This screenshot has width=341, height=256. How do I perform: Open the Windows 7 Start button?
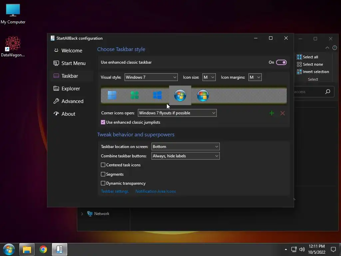pos(9,249)
